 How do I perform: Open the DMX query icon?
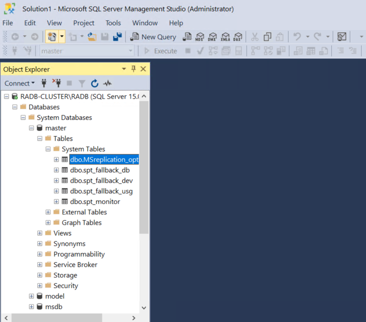[x=212, y=37]
